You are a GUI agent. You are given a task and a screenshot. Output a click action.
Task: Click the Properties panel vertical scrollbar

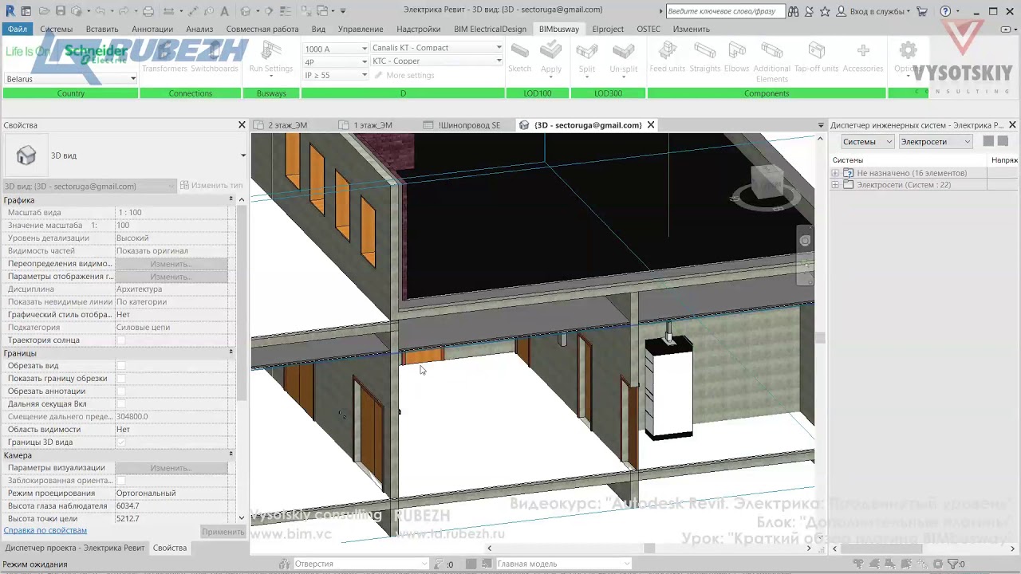(x=242, y=303)
